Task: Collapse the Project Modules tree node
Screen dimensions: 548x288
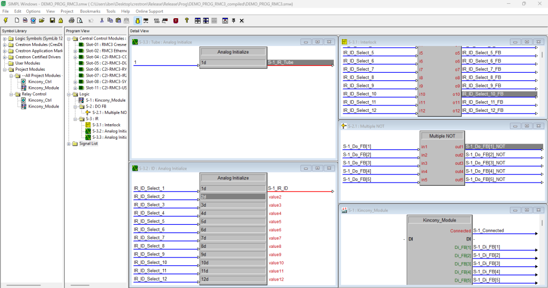Action: point(5,70)
